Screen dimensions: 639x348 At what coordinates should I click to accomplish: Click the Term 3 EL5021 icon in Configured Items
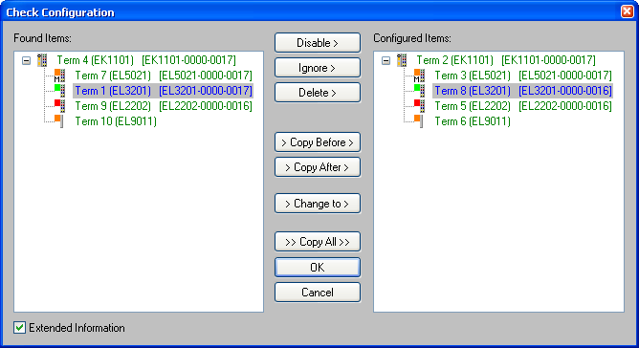coord(419,76)
